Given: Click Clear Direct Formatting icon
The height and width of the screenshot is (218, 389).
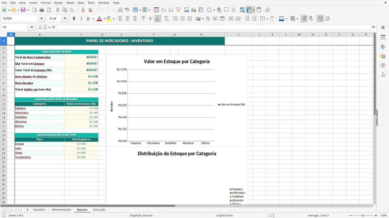Looking at the screenshot, I should pos(90,10).
